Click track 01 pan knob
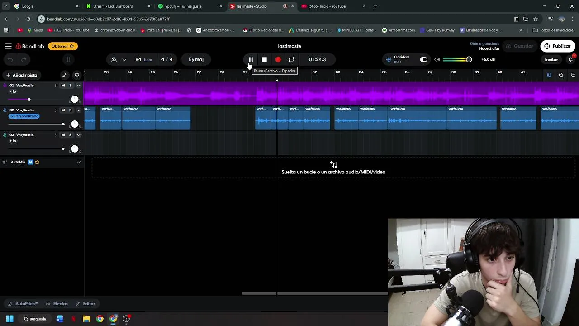 (75, 99)
